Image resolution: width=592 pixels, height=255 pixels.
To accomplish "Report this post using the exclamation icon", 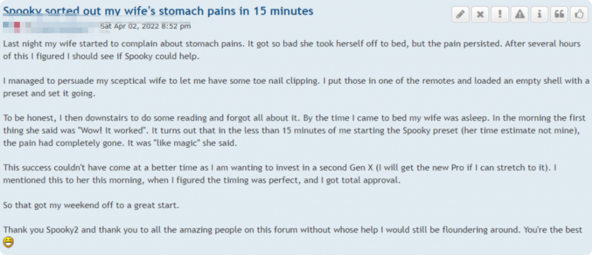I will click(x=499, y=16).
